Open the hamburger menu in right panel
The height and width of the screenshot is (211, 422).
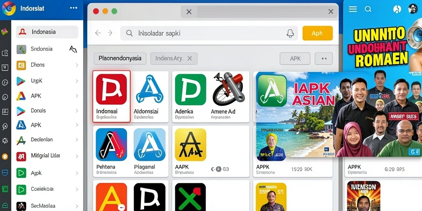[x=353, y=9]
